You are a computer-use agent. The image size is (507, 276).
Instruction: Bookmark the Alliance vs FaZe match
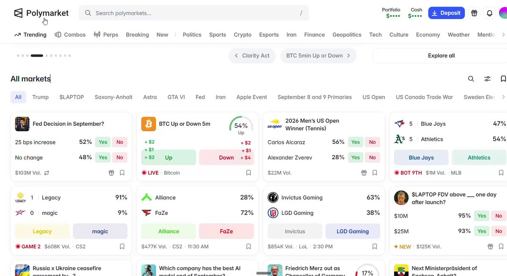coord(248,246)
